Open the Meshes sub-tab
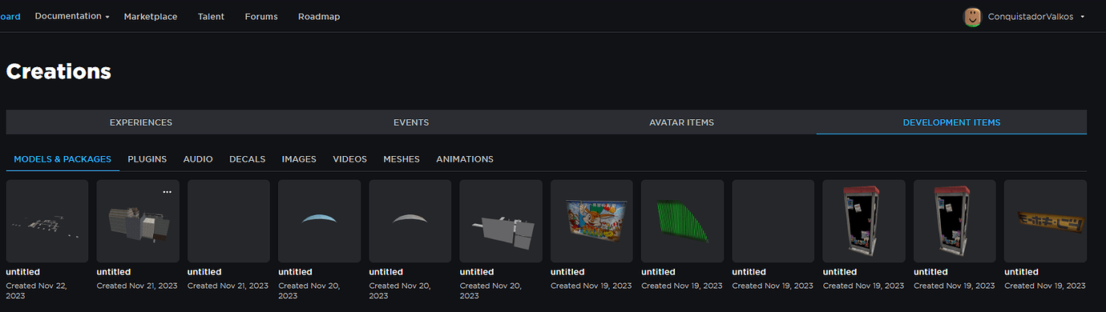Screen dimensions: 1106x312 pyautogui.click(x=402, y=159)
